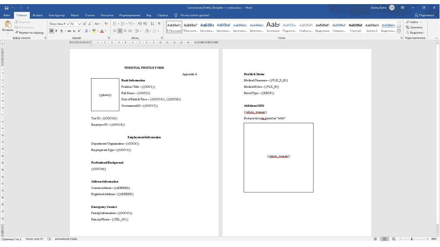
Task: Toggle centered paragraph alignment
Action: 120,31
